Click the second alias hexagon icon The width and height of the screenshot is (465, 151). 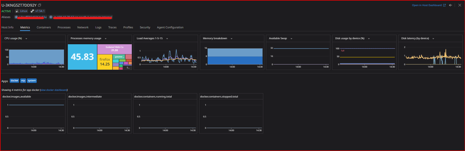click(x=51, y=17)
